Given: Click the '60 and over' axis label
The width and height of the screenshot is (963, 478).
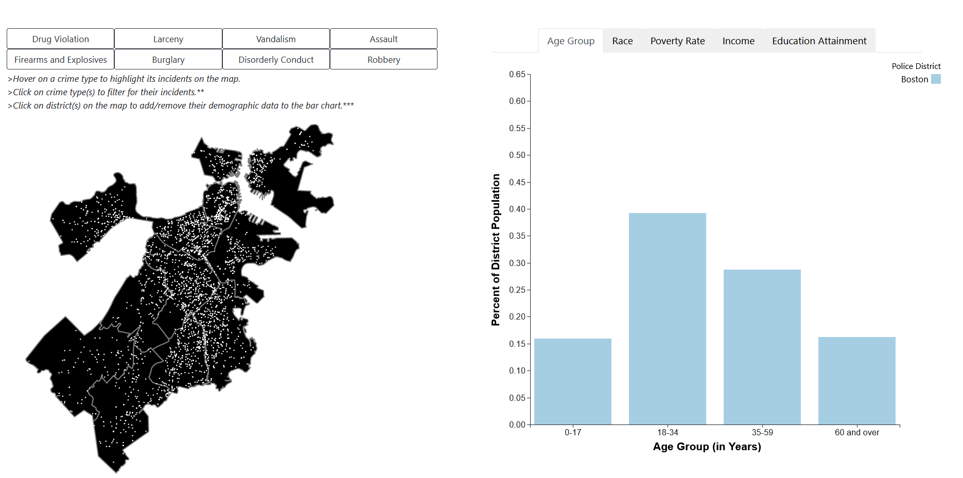Looking at the screenshot, I should click(857, 432).
